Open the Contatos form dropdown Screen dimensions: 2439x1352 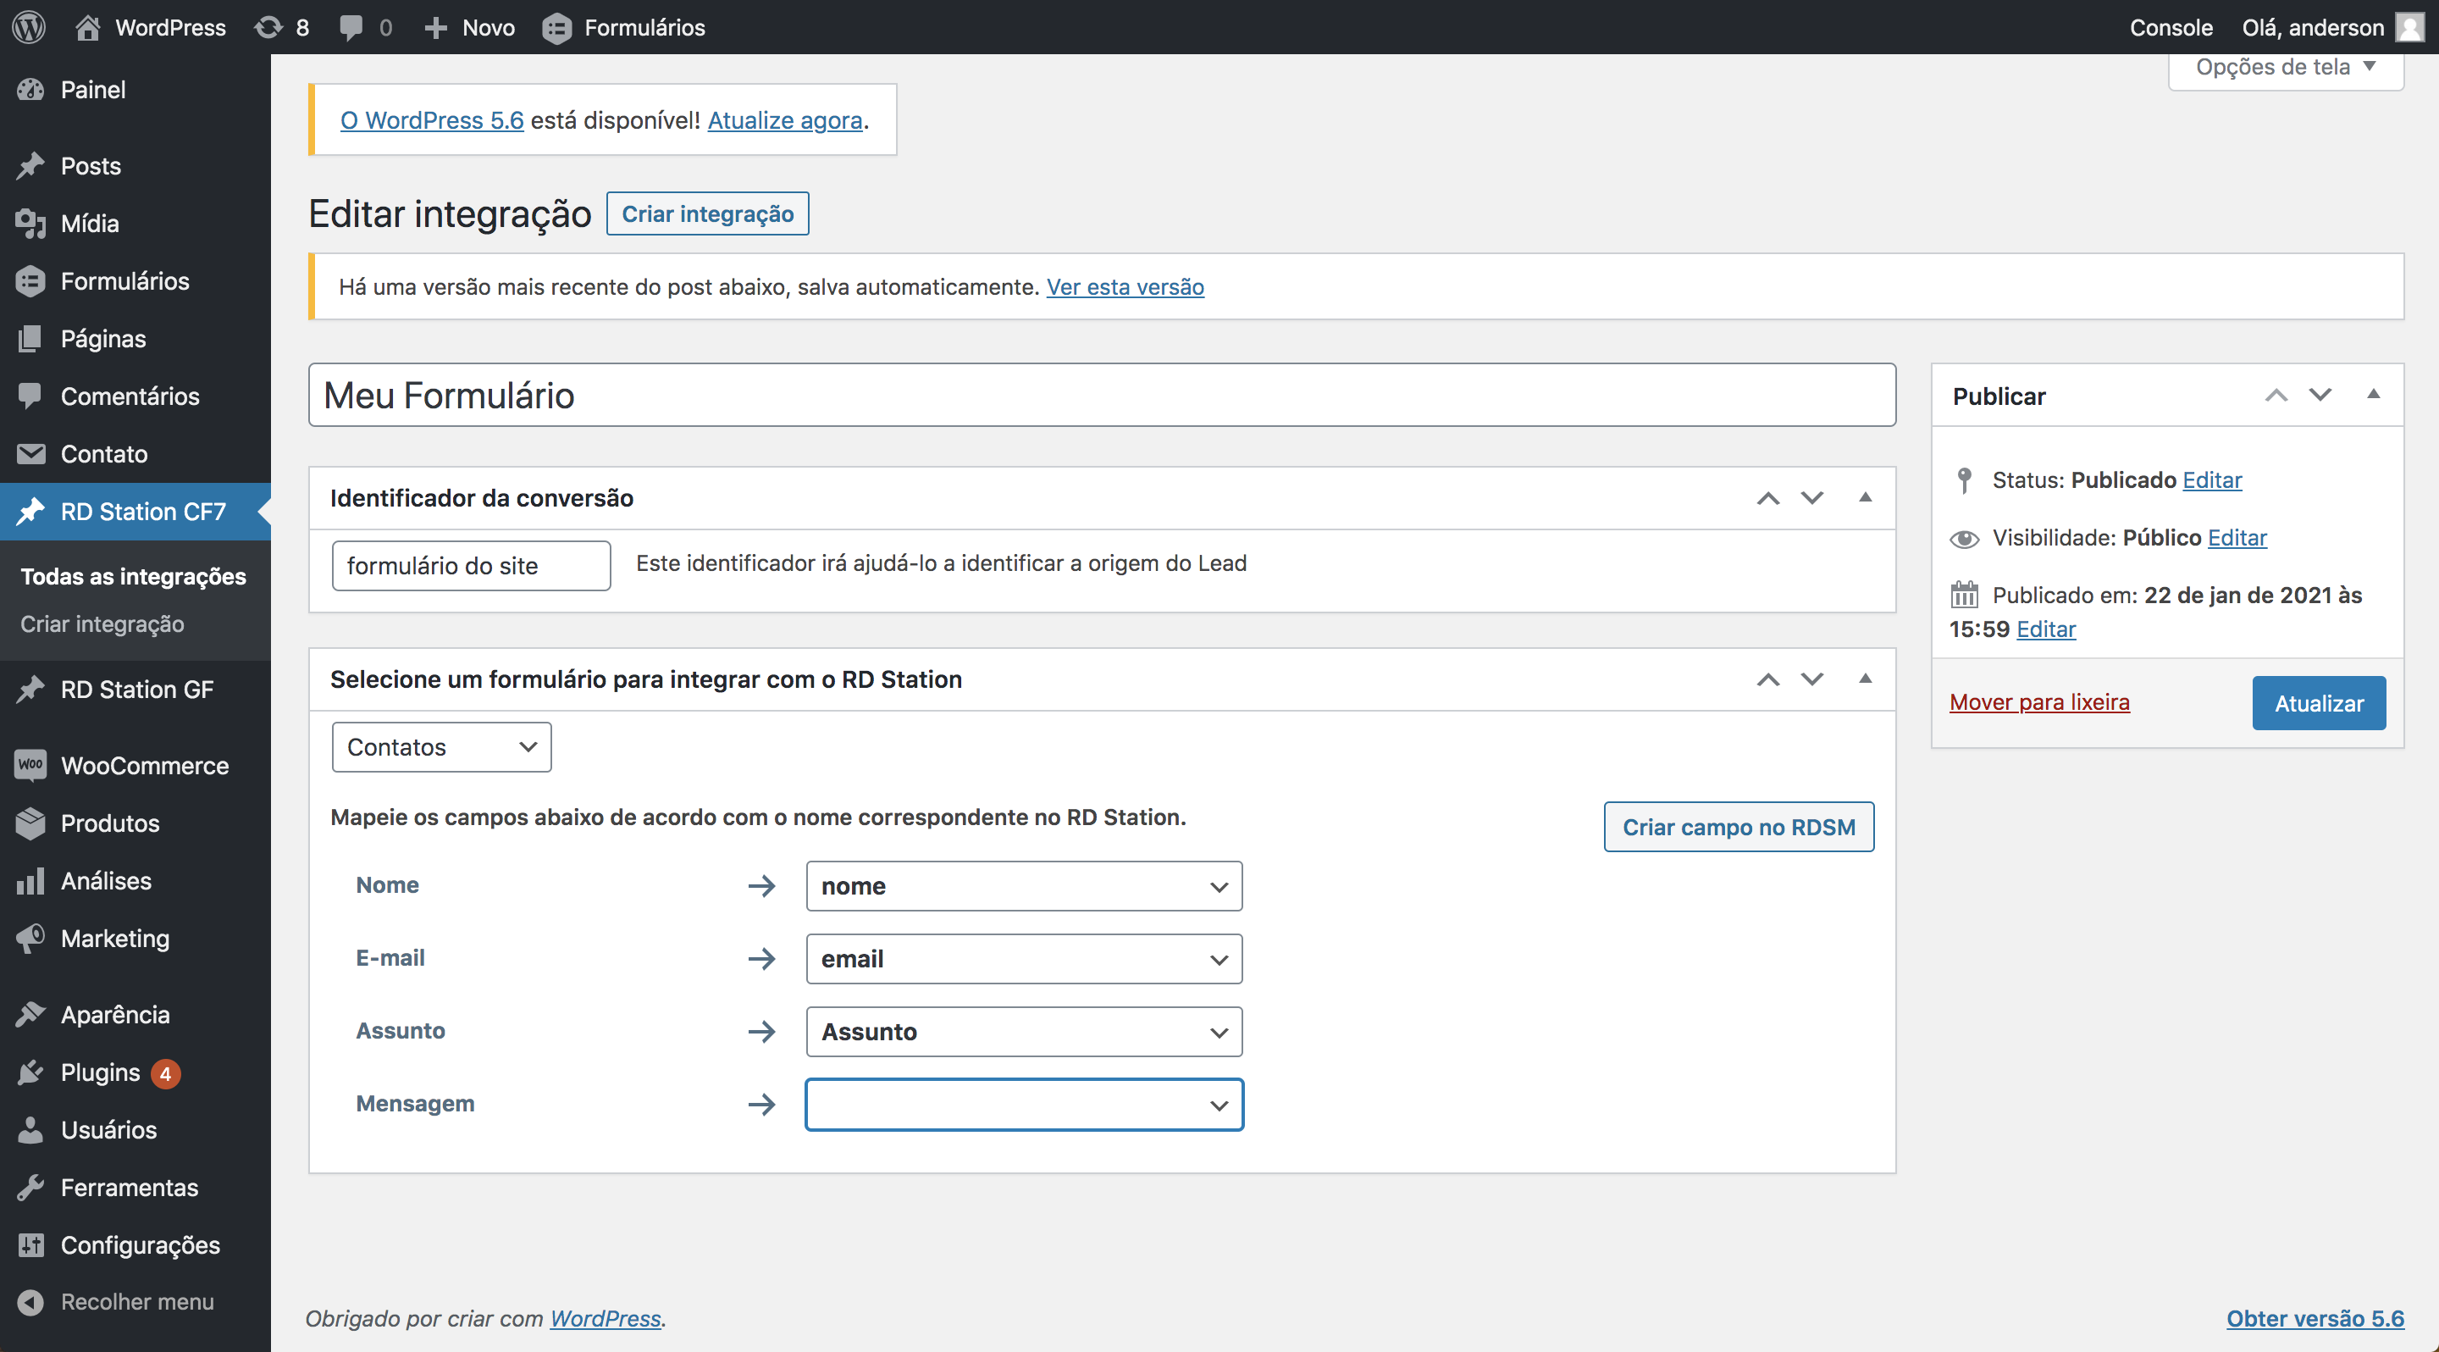pyautogui.click(x=441, y=747)
